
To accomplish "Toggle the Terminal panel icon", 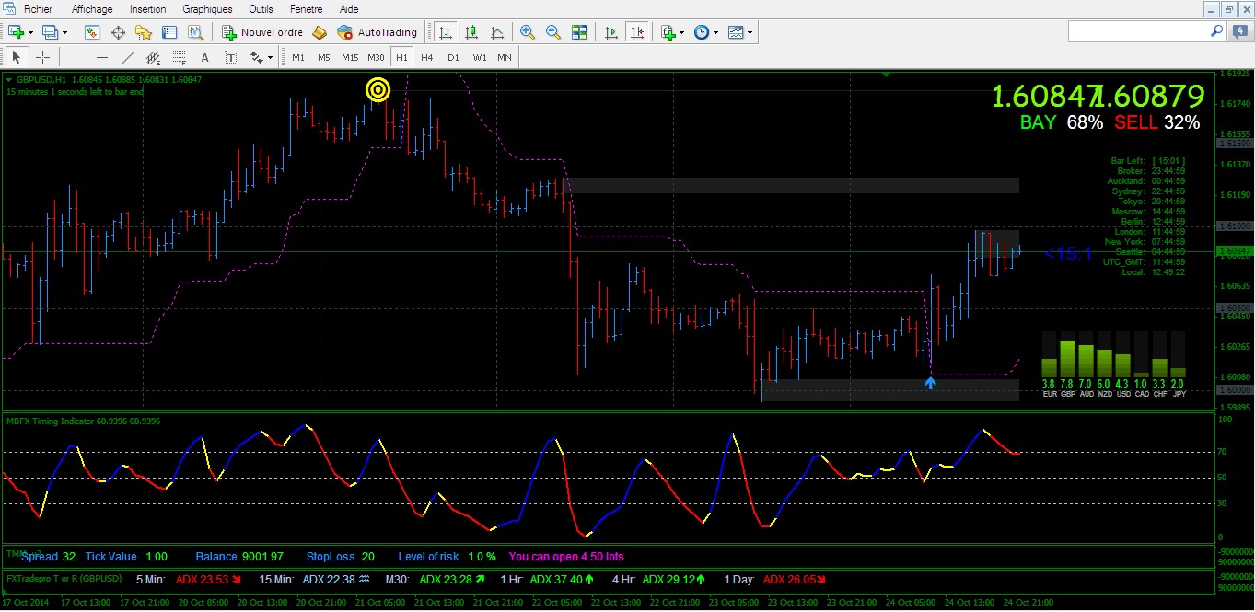I will (x=169, y=32).
